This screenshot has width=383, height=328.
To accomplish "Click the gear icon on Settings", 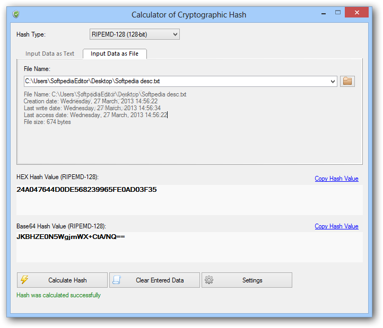I will [x=209, y=280].
